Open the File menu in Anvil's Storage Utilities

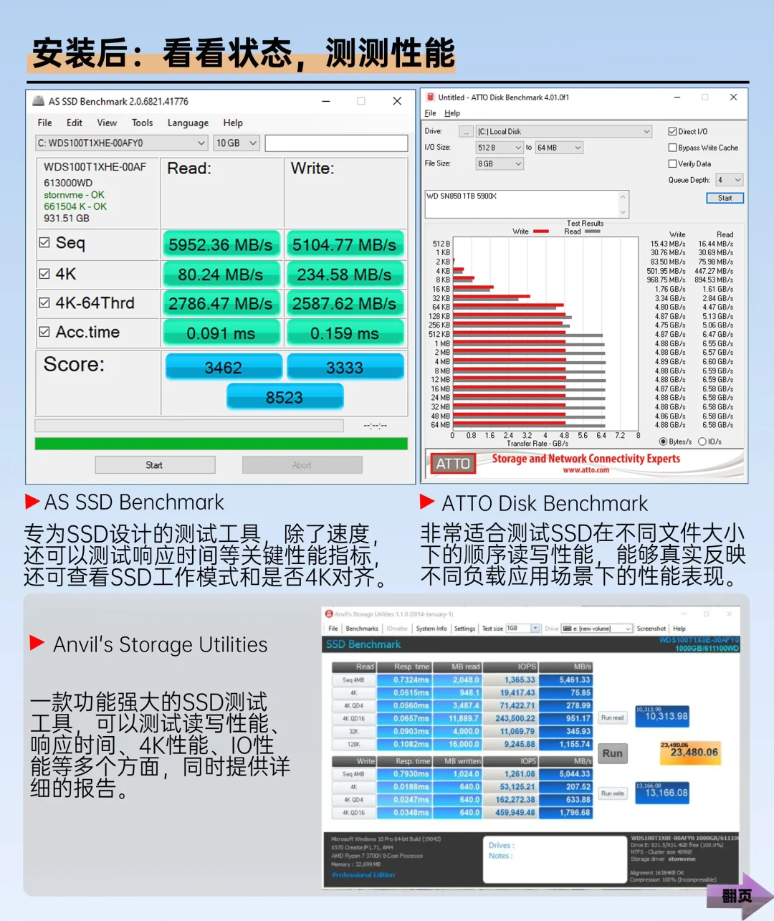(x=333, y=629)
